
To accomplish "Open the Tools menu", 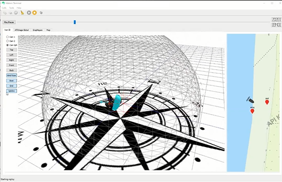I will (12, 8).
